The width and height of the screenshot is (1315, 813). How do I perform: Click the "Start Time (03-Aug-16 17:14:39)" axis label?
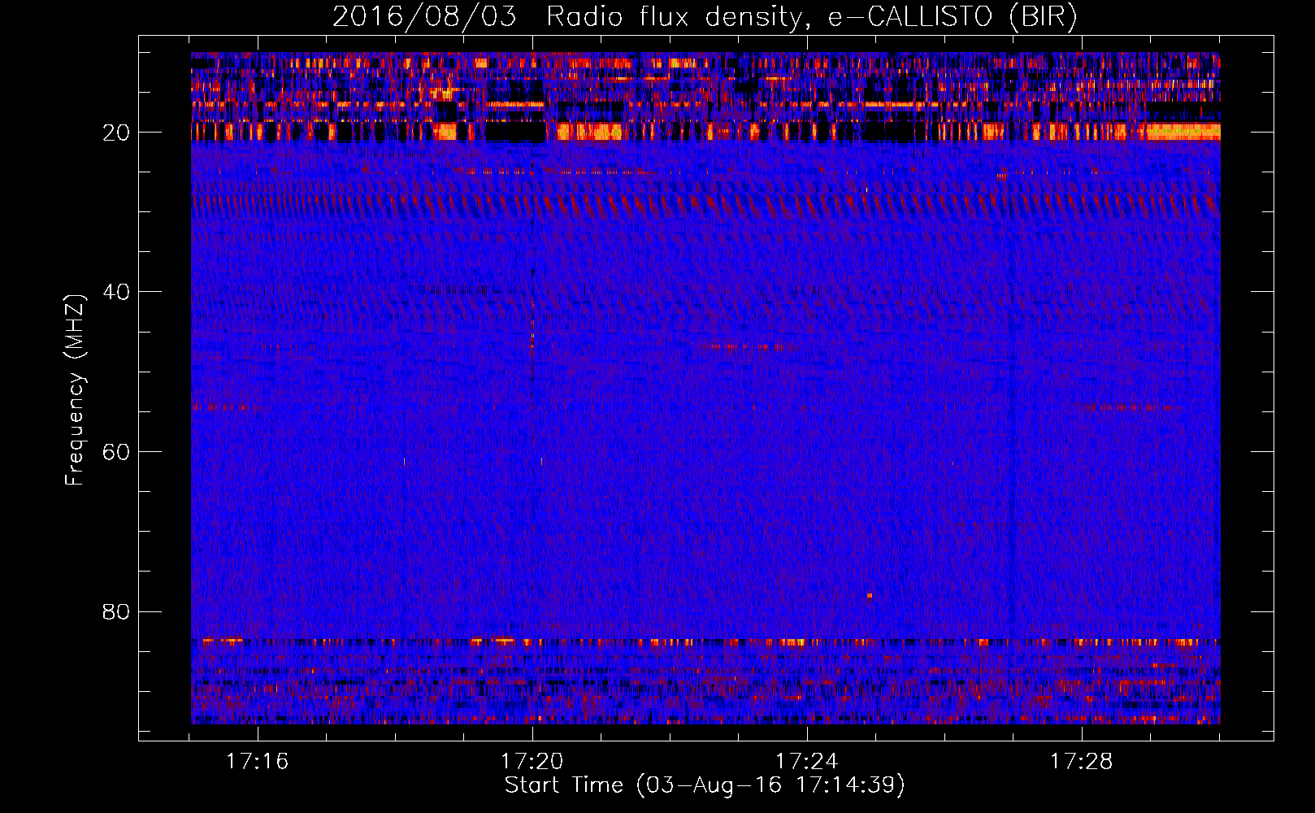point(705,785)
